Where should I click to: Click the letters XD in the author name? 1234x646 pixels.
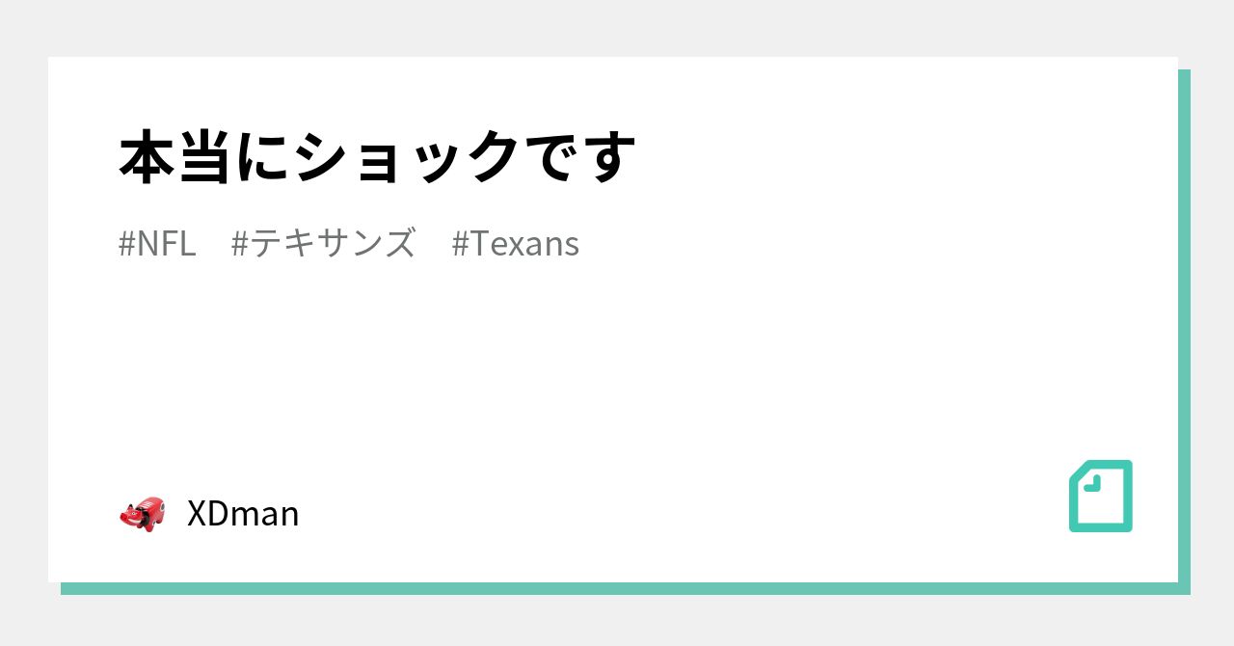click(208, 514)
